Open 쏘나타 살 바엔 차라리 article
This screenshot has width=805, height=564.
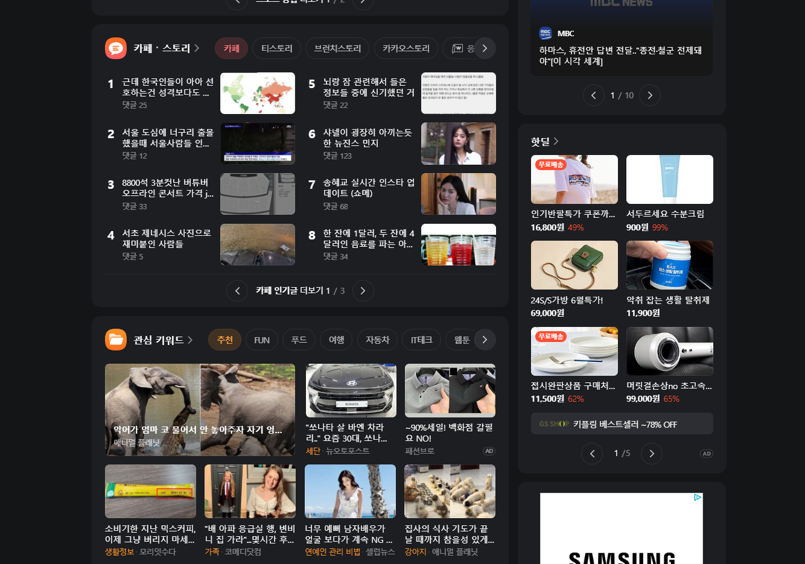pos(346,433)
